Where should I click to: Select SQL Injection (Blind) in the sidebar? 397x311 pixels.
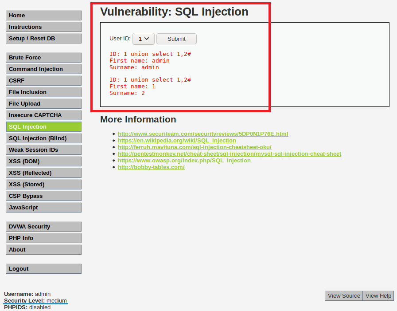44,138
